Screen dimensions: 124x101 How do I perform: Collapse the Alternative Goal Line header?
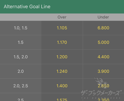(62, 7)
